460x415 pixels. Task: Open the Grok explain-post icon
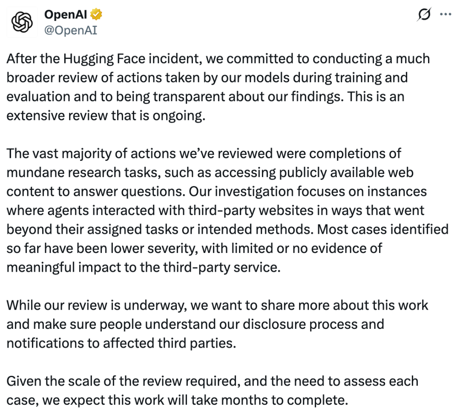(424, 14)
